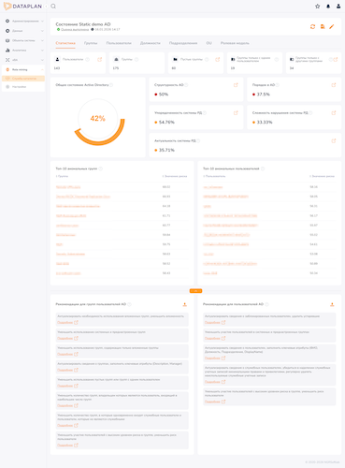The width and height of the screenshot is (345, 468).
Task: Open Подробнее under пустых групп recommendation
Action: [x=67, y=386]
